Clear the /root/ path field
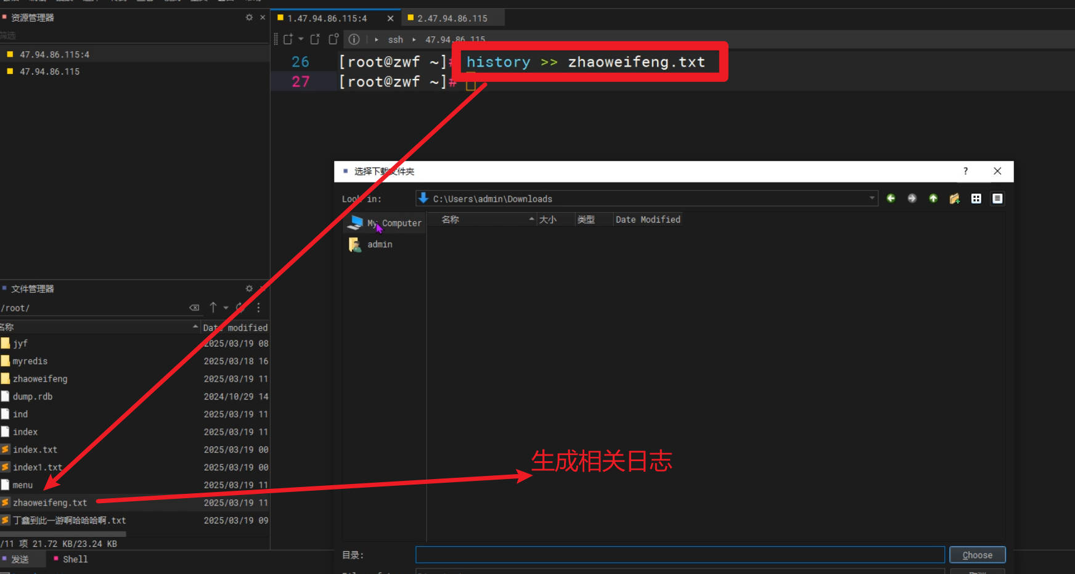Image resolution: width=1075 pixels, height=574 pixels. [x=194, y=307]
